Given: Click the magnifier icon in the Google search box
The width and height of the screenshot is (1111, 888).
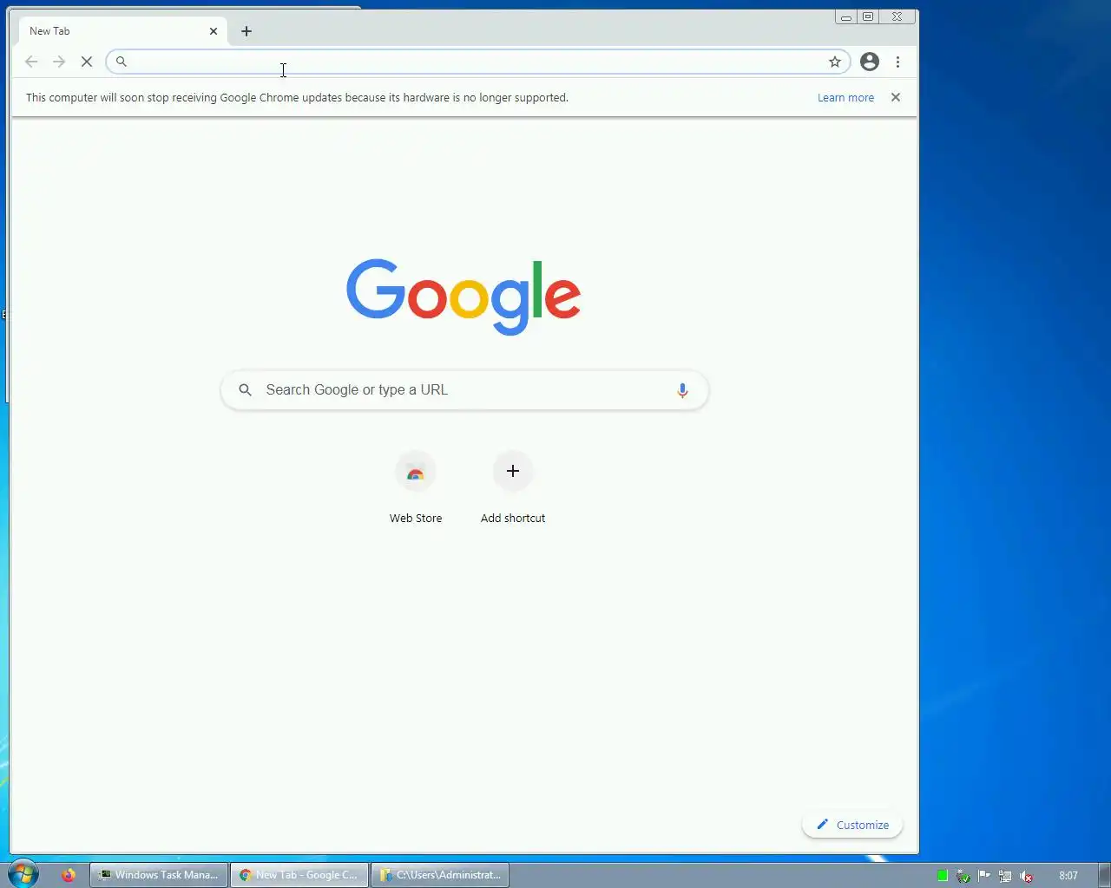Looking at the screenshot, I should pyautogui.click(x=246, y=390).
